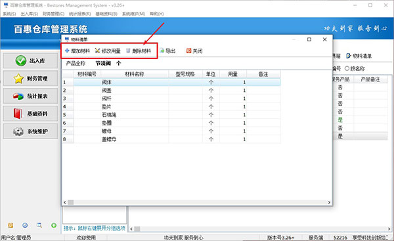394x241 pixels.
Task: Click the magnifier search icon at sidebar bottom
Action: (39, 225)
